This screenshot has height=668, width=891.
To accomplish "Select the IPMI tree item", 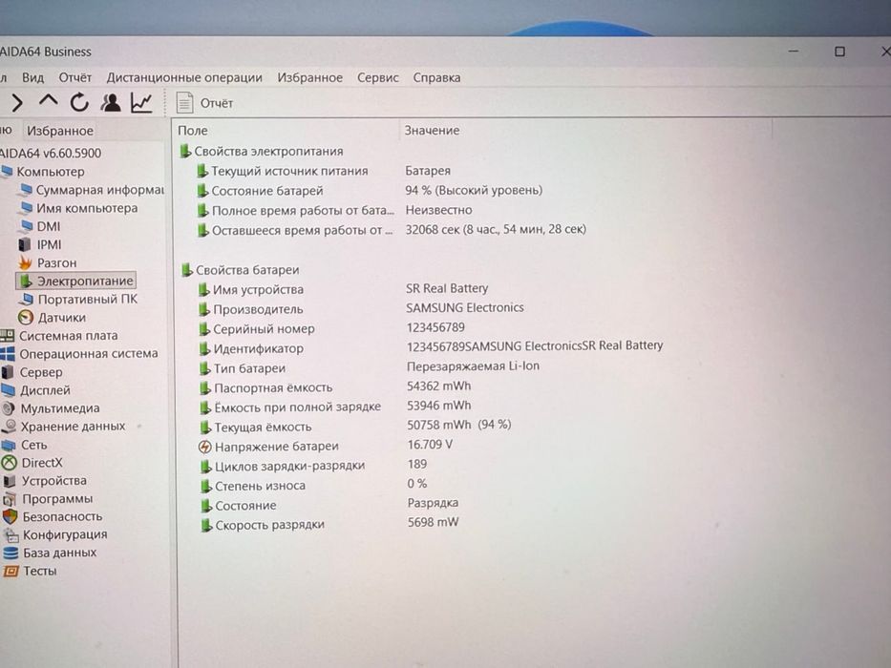I will 40,244.
